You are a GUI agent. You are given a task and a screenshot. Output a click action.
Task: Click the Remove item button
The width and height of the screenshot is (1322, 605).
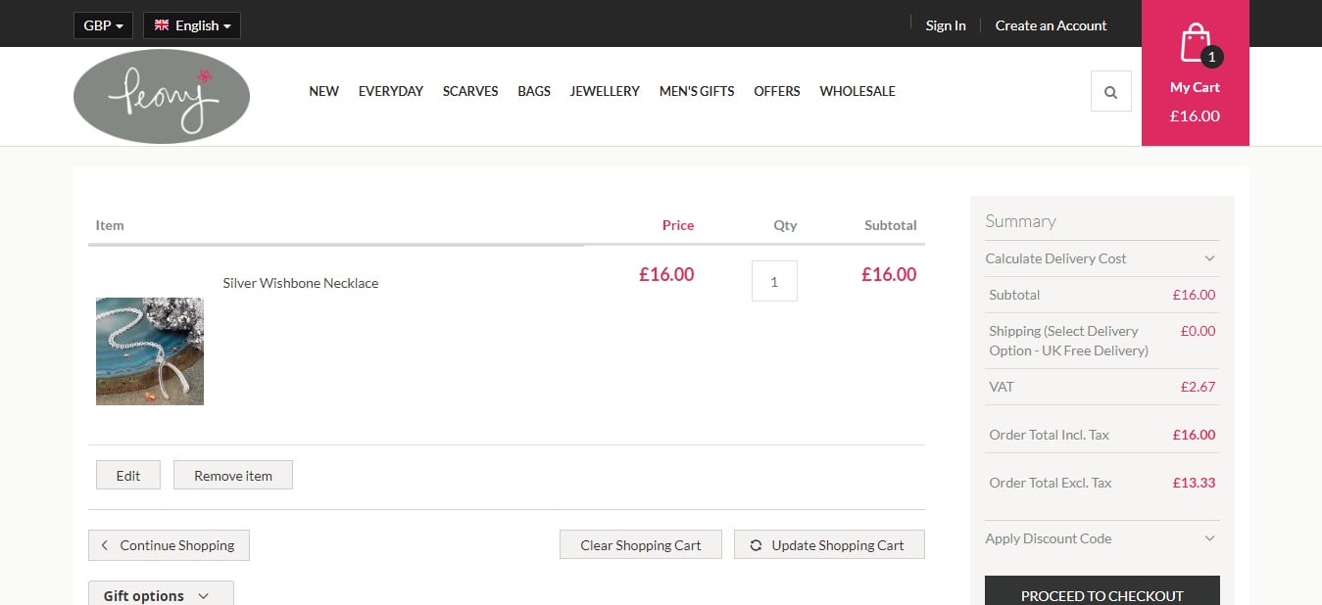click(233, 476)
